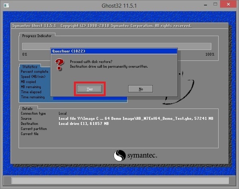The height and width of the screenshot is (189, 239).
Task: Click the Details panel heading
Action: coord(27,108)
